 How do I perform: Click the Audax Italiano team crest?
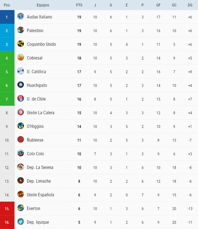(21, 16)
